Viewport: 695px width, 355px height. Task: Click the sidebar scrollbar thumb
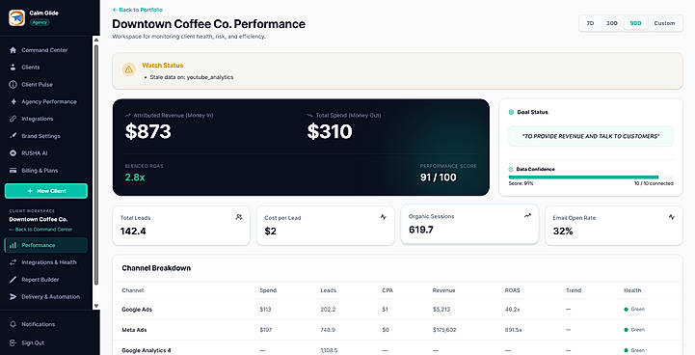point(96,165)
